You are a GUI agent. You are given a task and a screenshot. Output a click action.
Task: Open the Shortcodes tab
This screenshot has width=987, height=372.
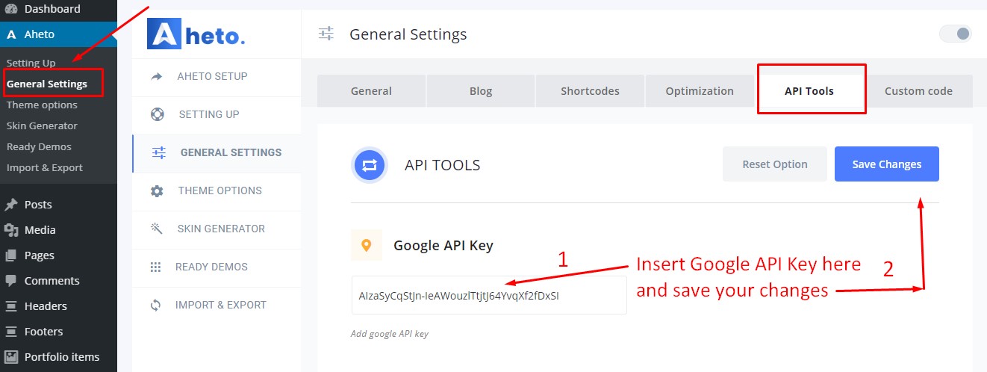click(x=590, y=91)
